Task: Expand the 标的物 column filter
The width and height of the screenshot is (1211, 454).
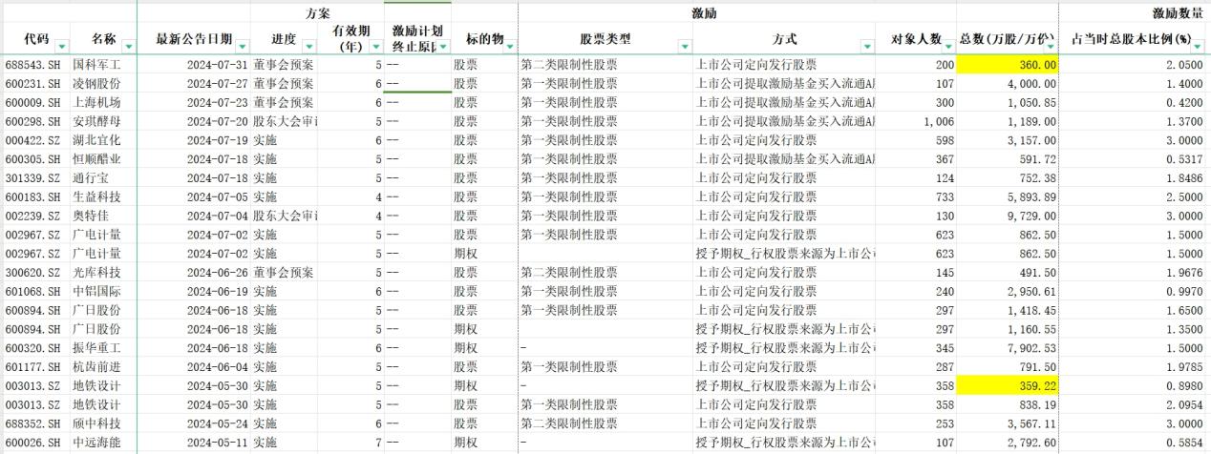Action: 509,46
